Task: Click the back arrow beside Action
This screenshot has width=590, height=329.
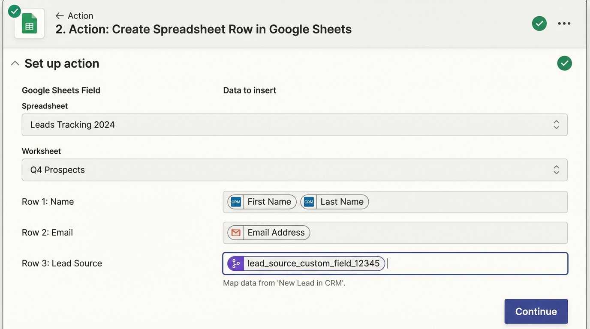Action: coord(59,16)
